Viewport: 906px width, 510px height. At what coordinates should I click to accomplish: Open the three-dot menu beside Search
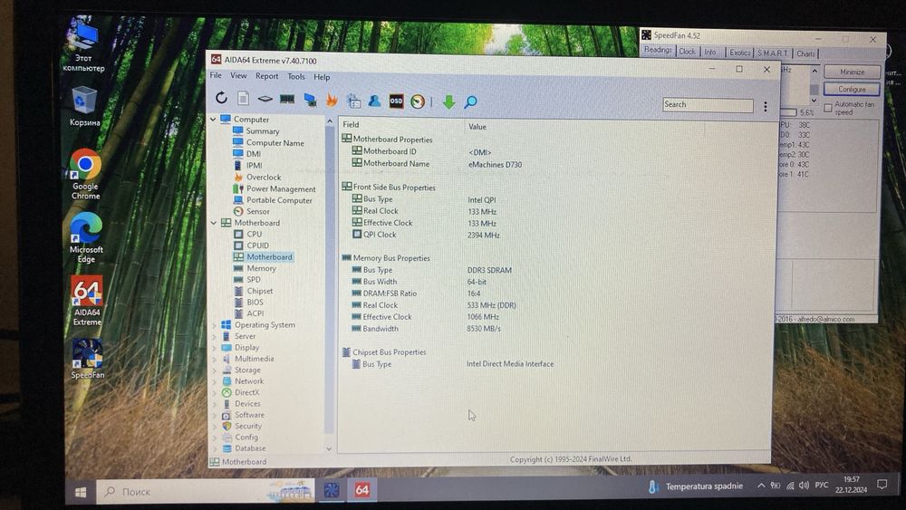[766, 106]
